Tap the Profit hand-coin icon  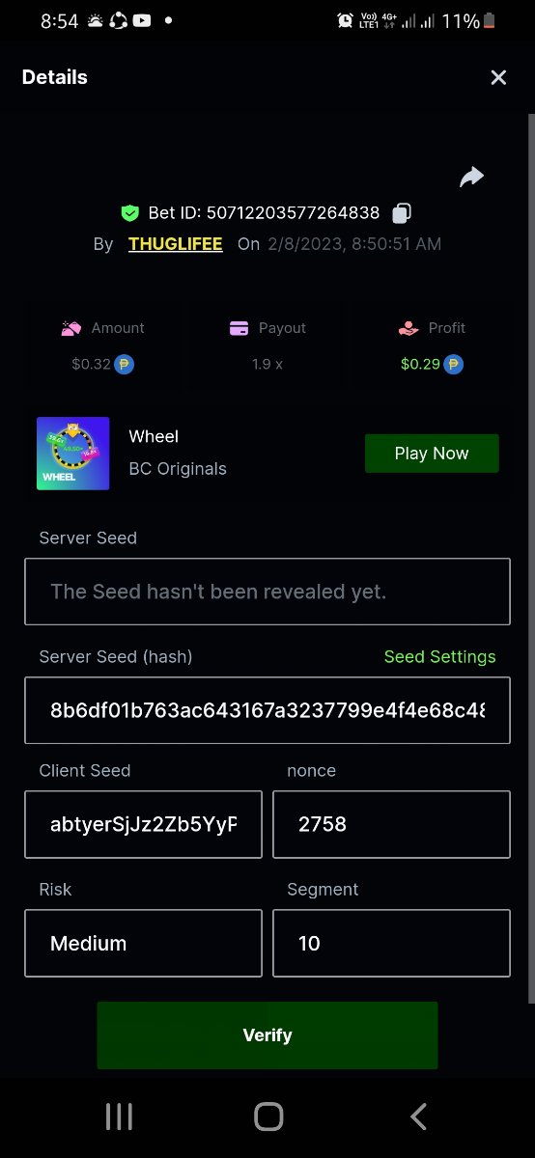tap(408, 328)
